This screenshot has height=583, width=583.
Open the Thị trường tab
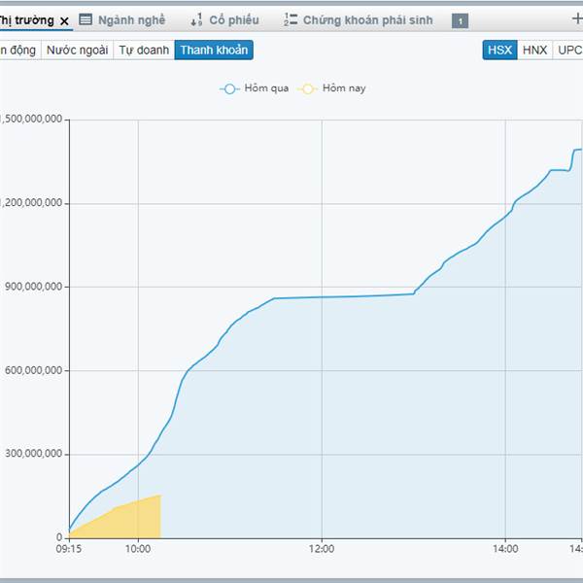point(27,20)
